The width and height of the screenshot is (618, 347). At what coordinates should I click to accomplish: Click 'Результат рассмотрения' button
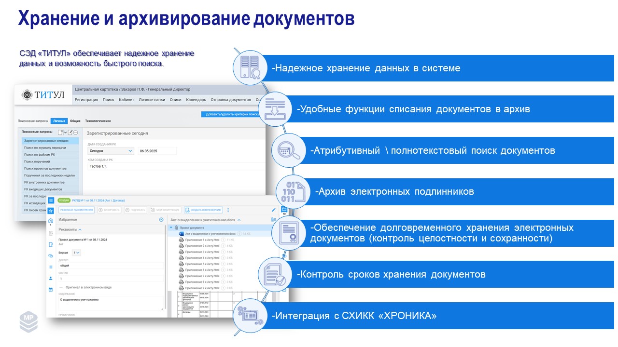(x=76, y=210)
